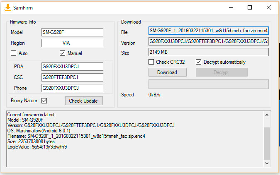This screenshot has width=280, height=175.
Task: Uncheck the Manual checkbox
Action: pyautogui.click(x=62, y=53)
